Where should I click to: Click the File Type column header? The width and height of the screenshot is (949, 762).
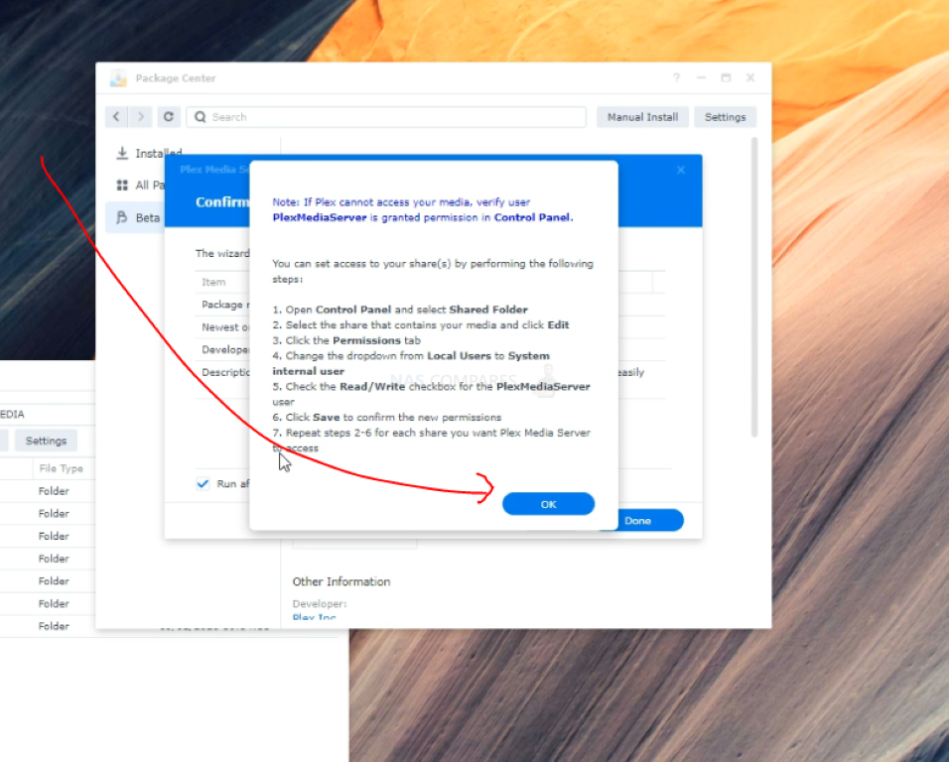[x=61, y=468]
